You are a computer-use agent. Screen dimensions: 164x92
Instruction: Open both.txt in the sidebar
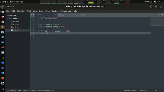click(16, 21)
